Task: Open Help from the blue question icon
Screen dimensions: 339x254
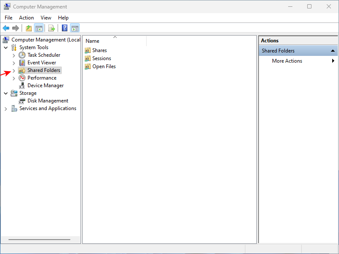Action: tap(65, 28)
